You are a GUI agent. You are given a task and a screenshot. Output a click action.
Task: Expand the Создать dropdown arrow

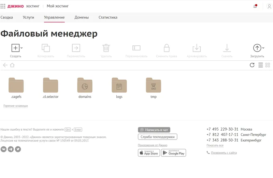tap(21, 48)
